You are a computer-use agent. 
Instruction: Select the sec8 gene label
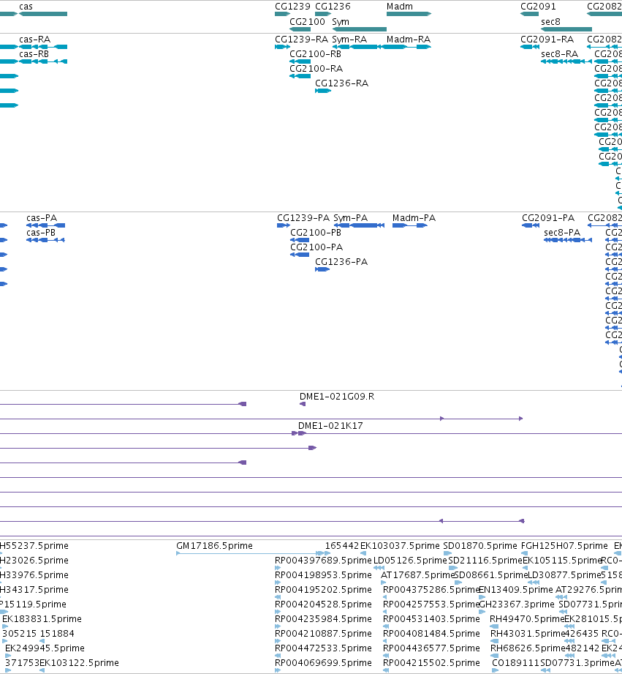click(551, 22)
